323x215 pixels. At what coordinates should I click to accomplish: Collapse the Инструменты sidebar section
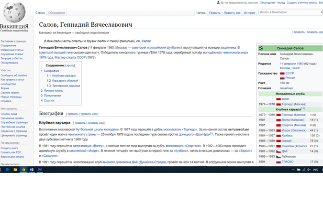coord(9,108)
